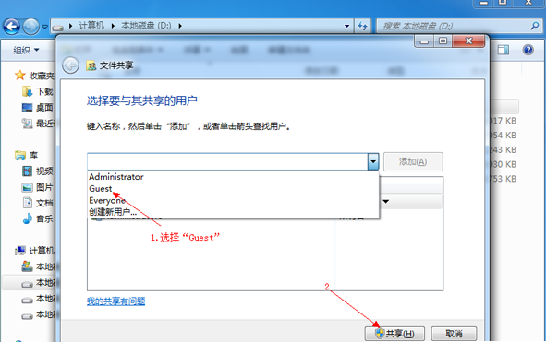Click the 共享(H) button

pos(394,334)
